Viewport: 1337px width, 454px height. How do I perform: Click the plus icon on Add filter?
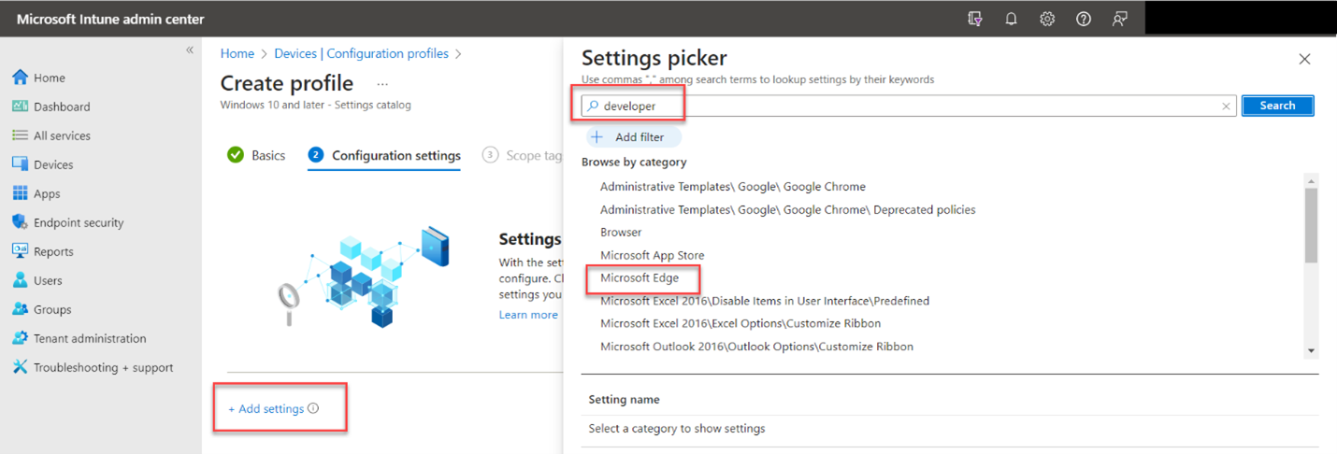(x=597, y=137)
